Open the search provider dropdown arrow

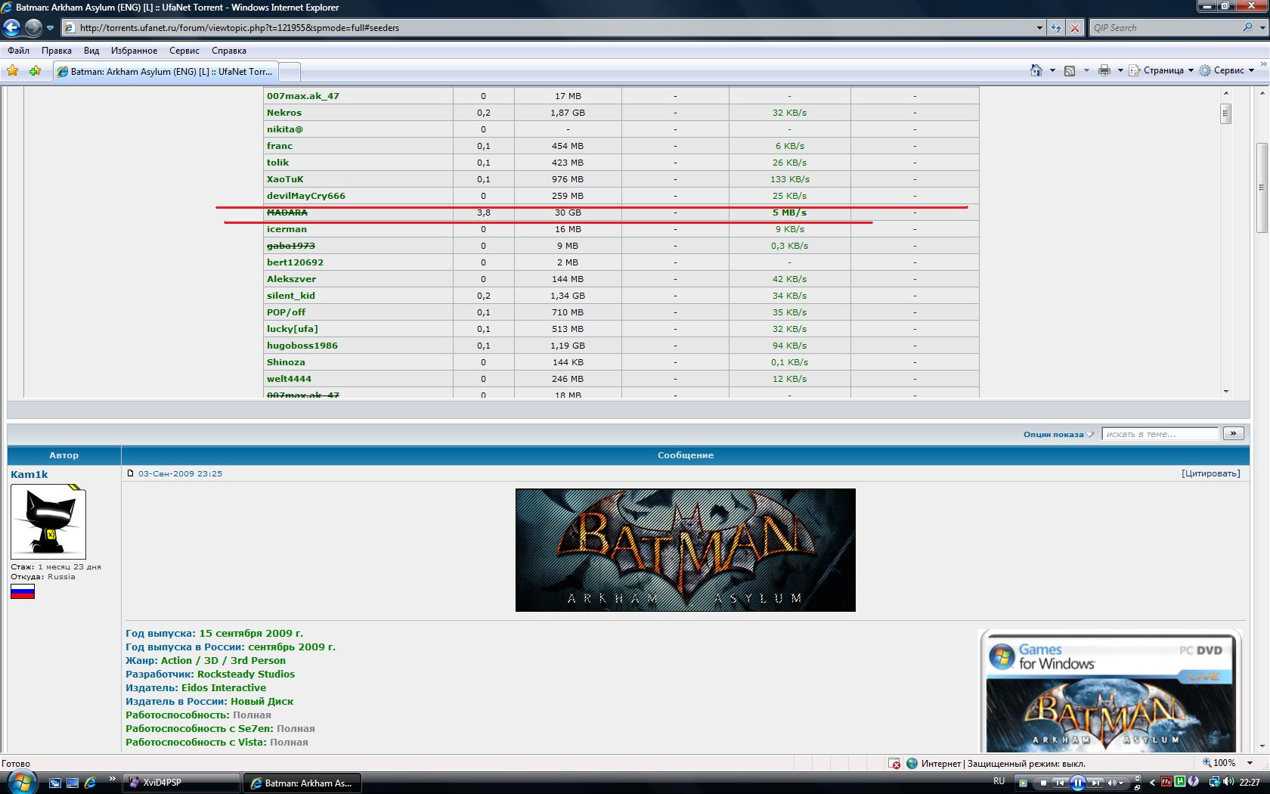coord(1262,28)
